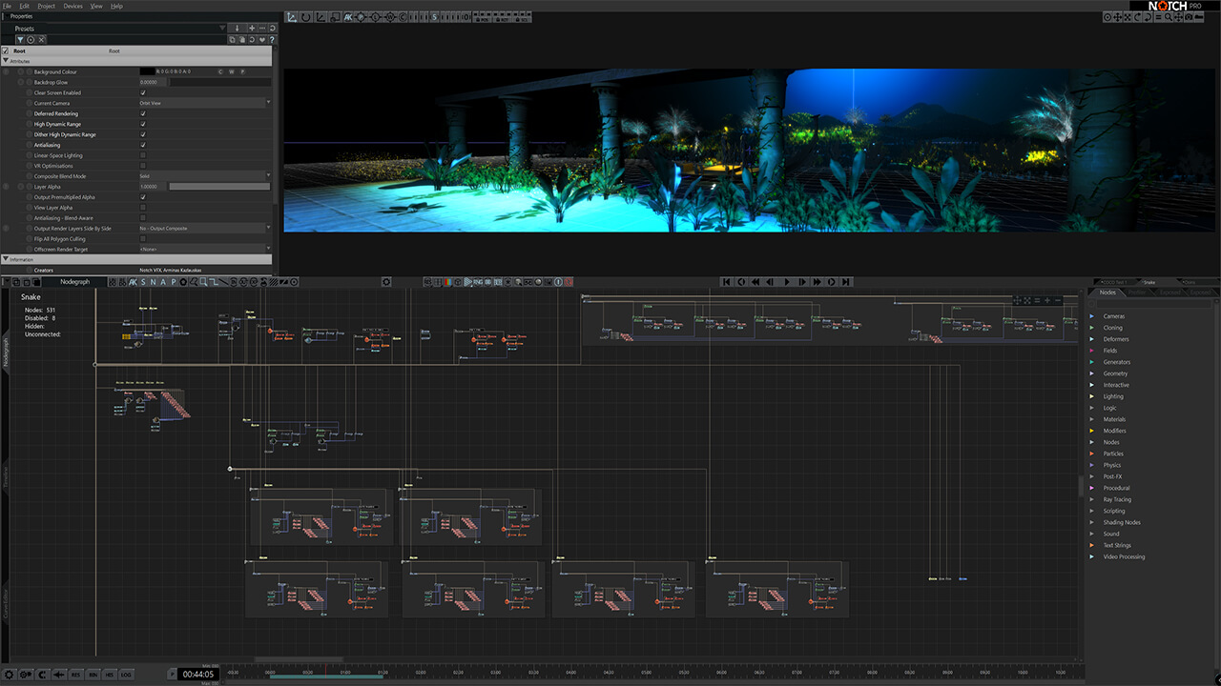Open Output Render Layers Side By Side dropdown
Image resolution: width=1221 pixels, height=686 pixels.
(205, 229)
